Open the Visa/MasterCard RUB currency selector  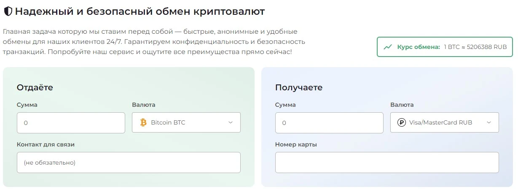[x=445, y=122]
